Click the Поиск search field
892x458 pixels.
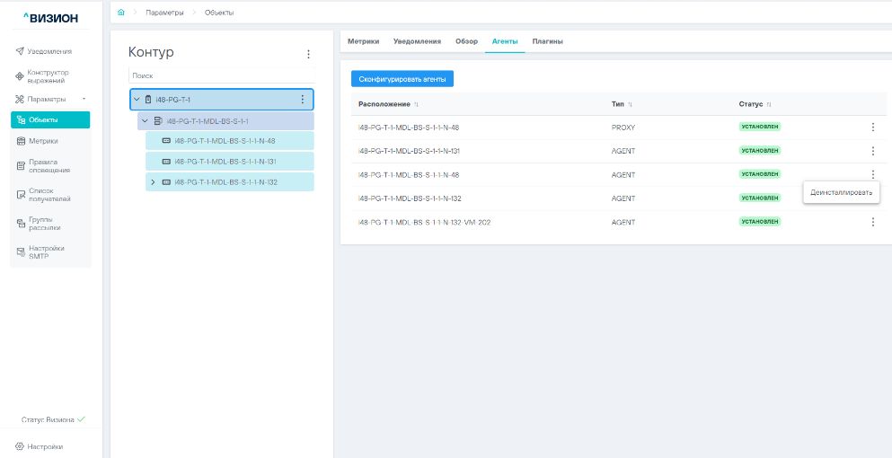(220, 76)
